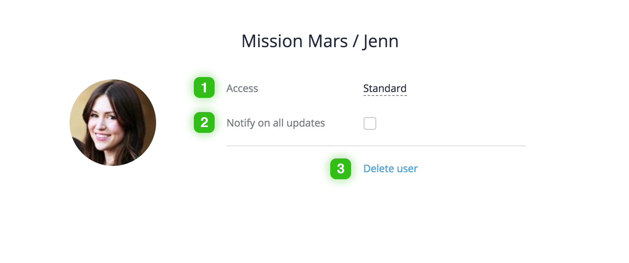Open Jenn's avatar image
The image size is (629, 263).
point(113,123)
